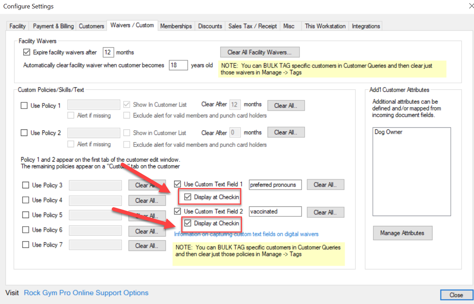Image resolution: width=474 pixels, height=304 pixels.
Task: Enable Use Policy 4 checkbox
Action: (26, 200)
